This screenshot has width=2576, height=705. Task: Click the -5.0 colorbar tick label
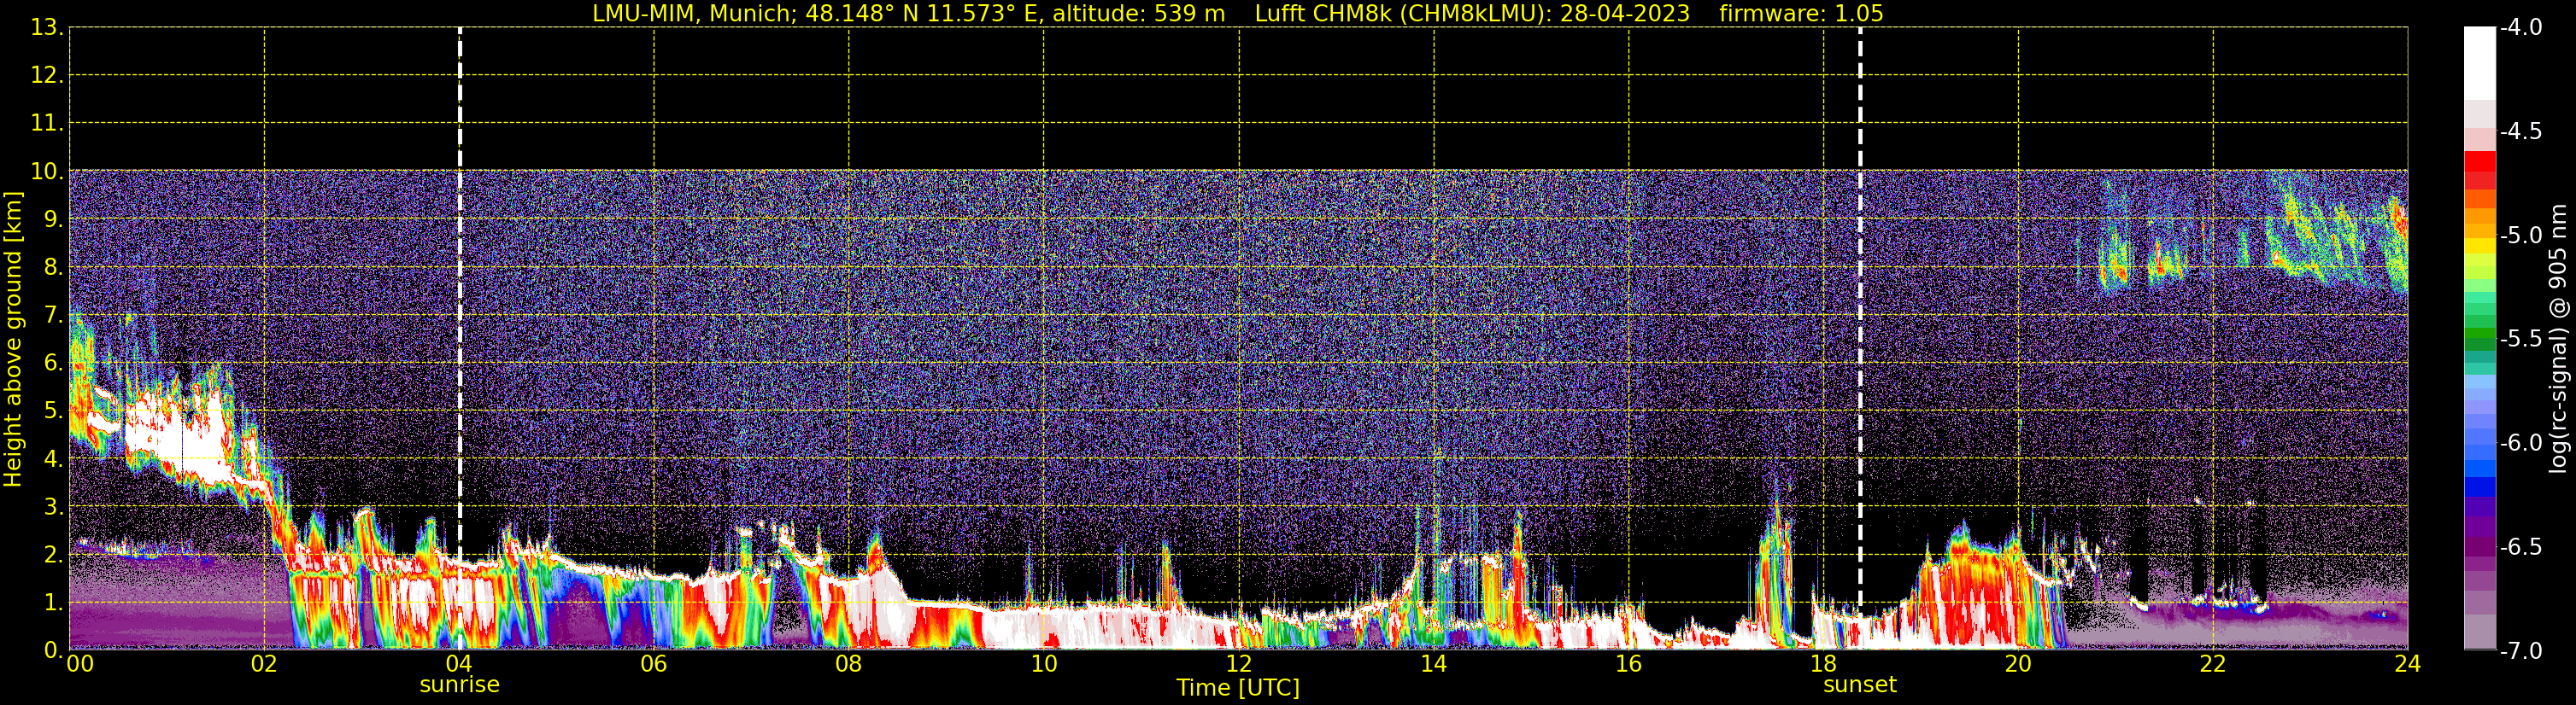pos(2520,236)
